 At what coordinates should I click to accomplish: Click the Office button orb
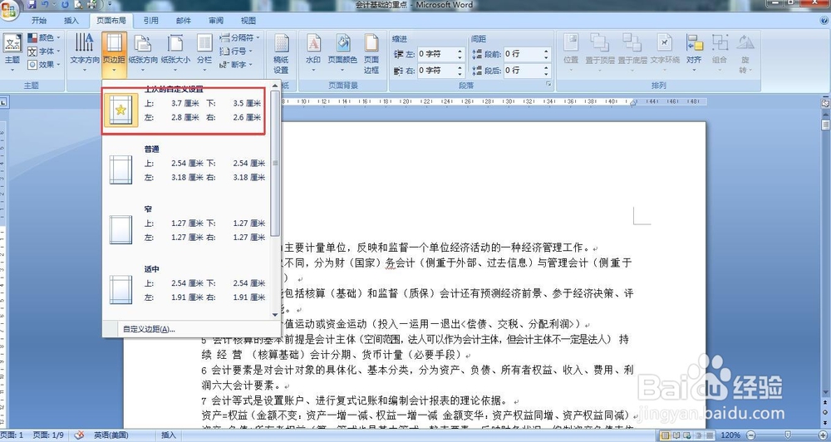click(9, 10)
